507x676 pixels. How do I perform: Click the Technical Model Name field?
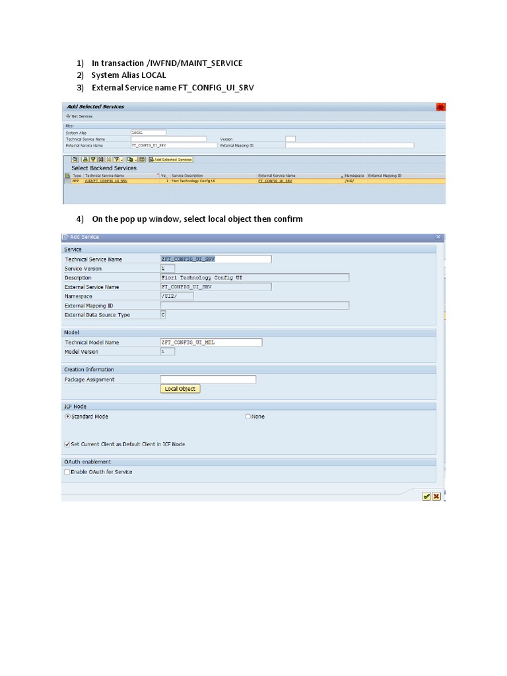[211, 343]
